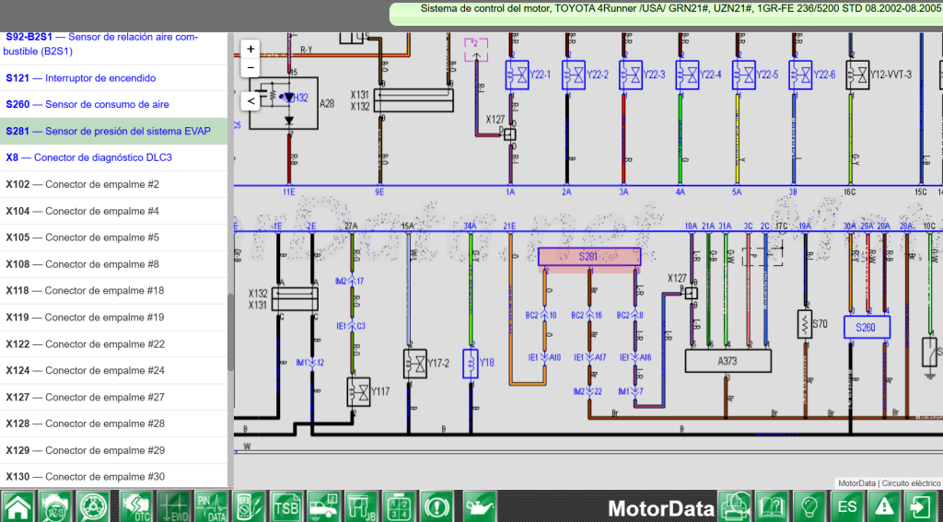Select X118 Conector de empalme #18
943x522 pixels.
pos(113,291)
